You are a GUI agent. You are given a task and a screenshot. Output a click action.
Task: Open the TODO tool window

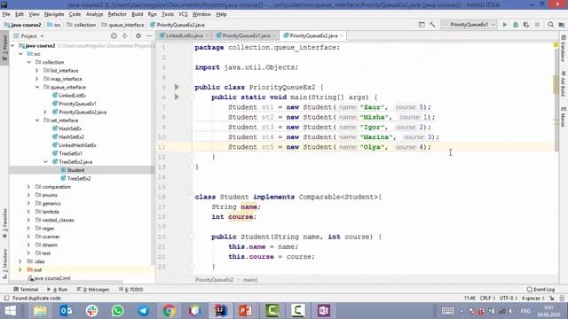click(131, 290)
